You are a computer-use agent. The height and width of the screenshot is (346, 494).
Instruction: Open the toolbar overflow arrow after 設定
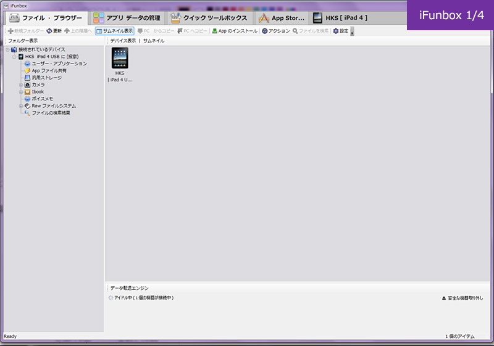352,31
